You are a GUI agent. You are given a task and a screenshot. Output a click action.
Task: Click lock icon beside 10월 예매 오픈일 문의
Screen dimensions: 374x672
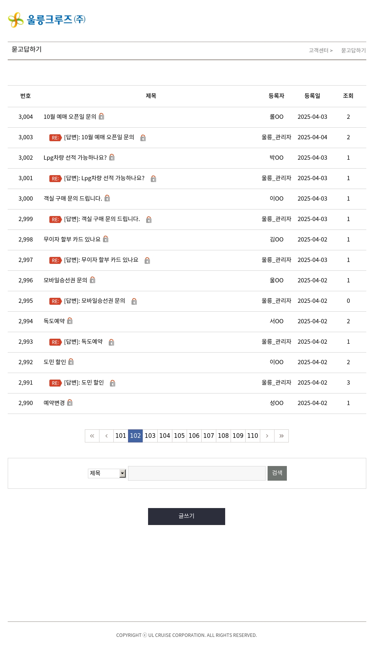[x=101, y=117]
